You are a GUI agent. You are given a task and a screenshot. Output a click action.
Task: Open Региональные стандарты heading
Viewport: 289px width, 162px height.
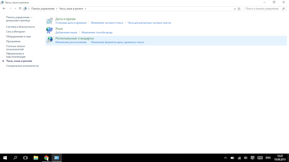tap(74, 38)
